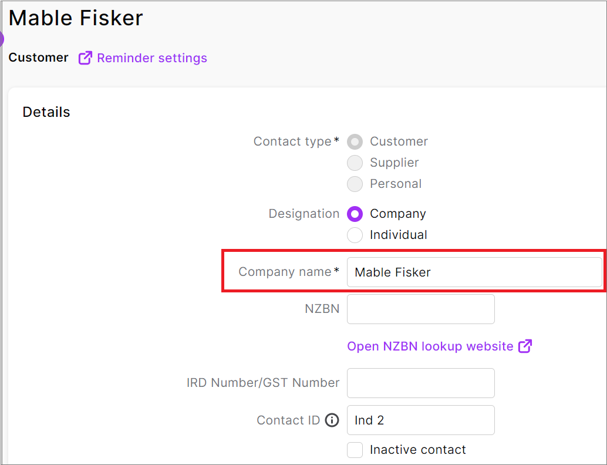Click the external link icon beside Reminder settings
607x465 pixels.
tap(85, 58)
